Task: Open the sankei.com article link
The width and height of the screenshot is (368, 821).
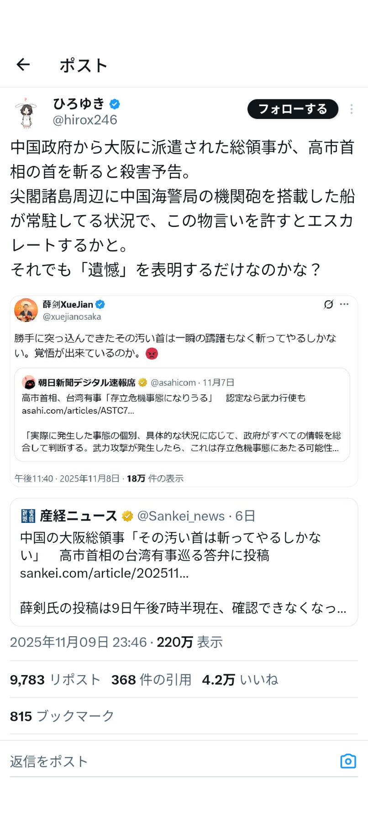Action: point(104,573)
